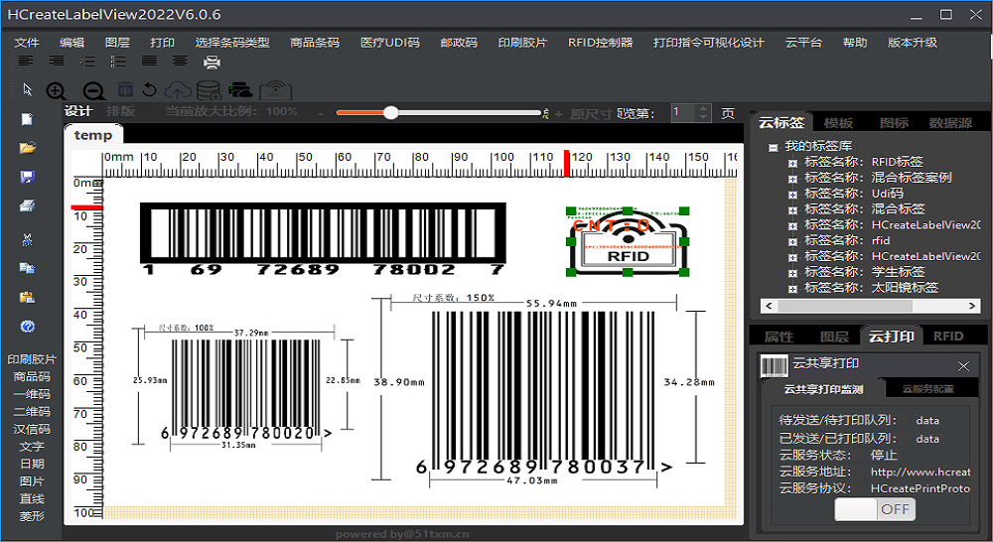
Task: Click the zoom in magnifier icon
Action: click(x=57, y=90)
